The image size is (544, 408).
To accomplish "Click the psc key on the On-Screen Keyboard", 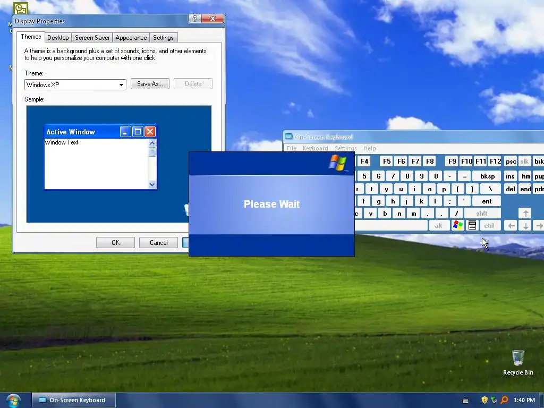I will pos(511,161).
